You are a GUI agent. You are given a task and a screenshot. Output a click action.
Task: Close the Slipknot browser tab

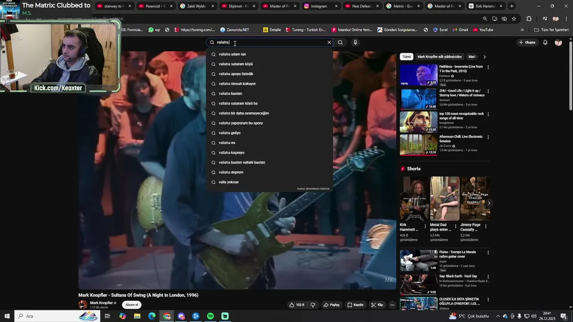click(x=254, y=6)
